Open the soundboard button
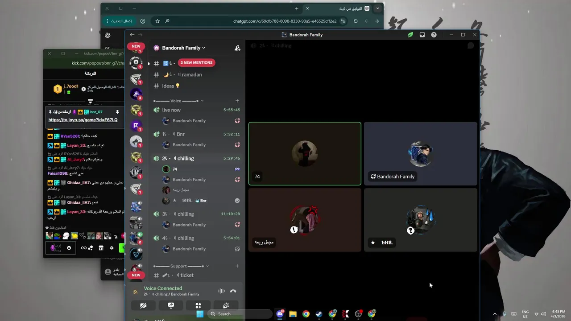571x321 pixels. click(x=226, y=305)
